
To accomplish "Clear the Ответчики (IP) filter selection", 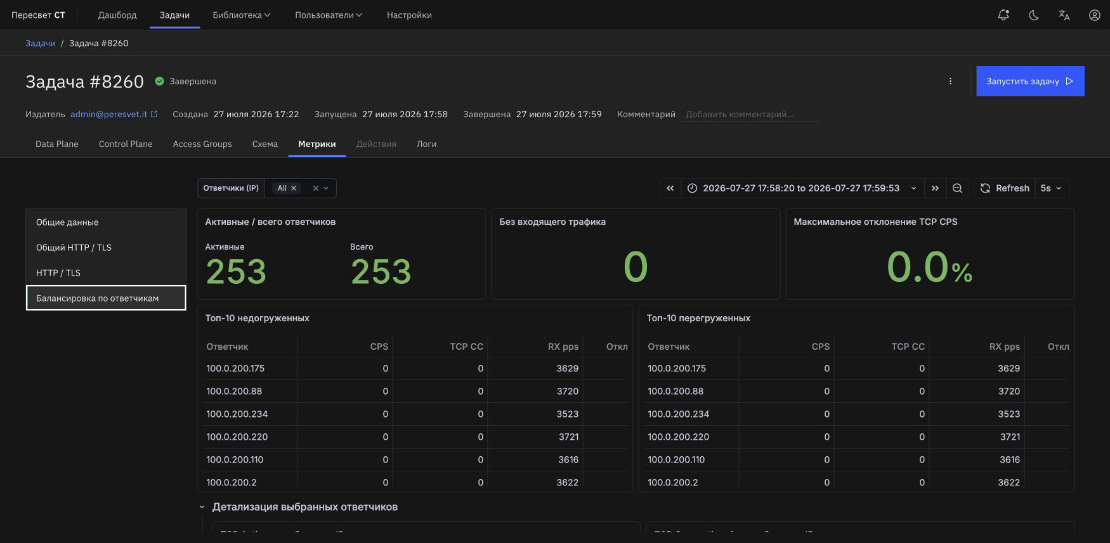I will pyautogui.click(x=315, y=188).
